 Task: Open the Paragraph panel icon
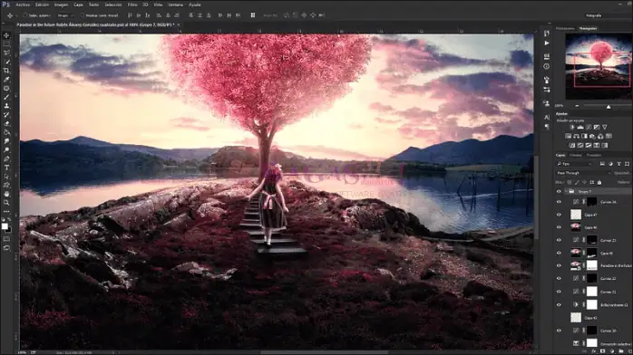click(547, 127)
